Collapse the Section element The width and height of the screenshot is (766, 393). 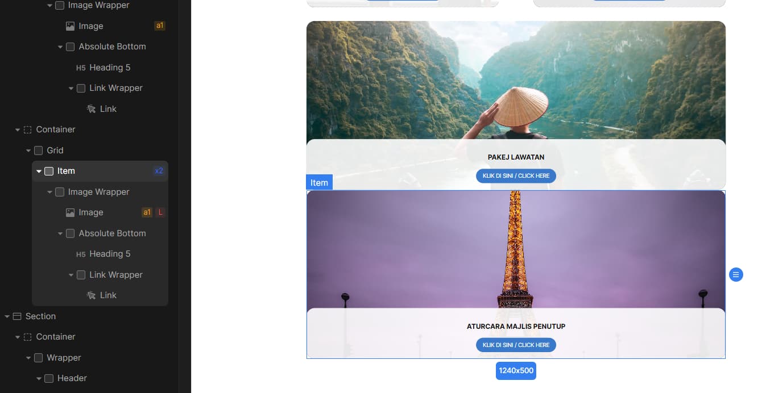click(x=7, y=316)
